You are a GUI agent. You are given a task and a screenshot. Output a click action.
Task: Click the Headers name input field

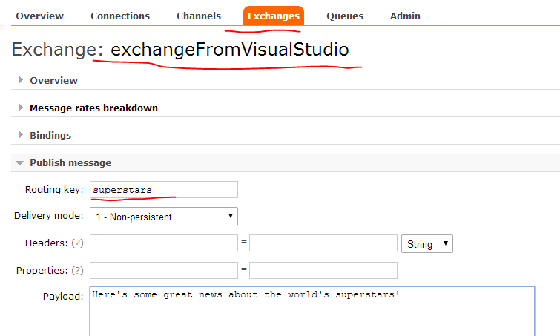coord(163,243)
